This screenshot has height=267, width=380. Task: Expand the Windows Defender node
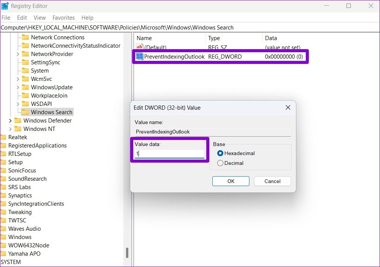coord(10,120)
